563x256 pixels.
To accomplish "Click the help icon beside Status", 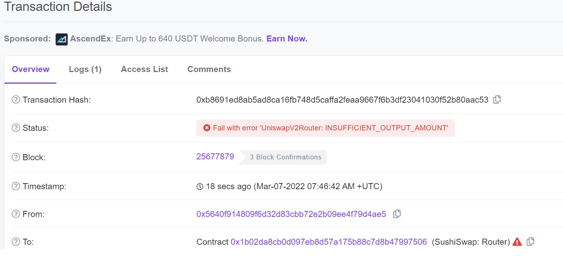I will point(16,128).
